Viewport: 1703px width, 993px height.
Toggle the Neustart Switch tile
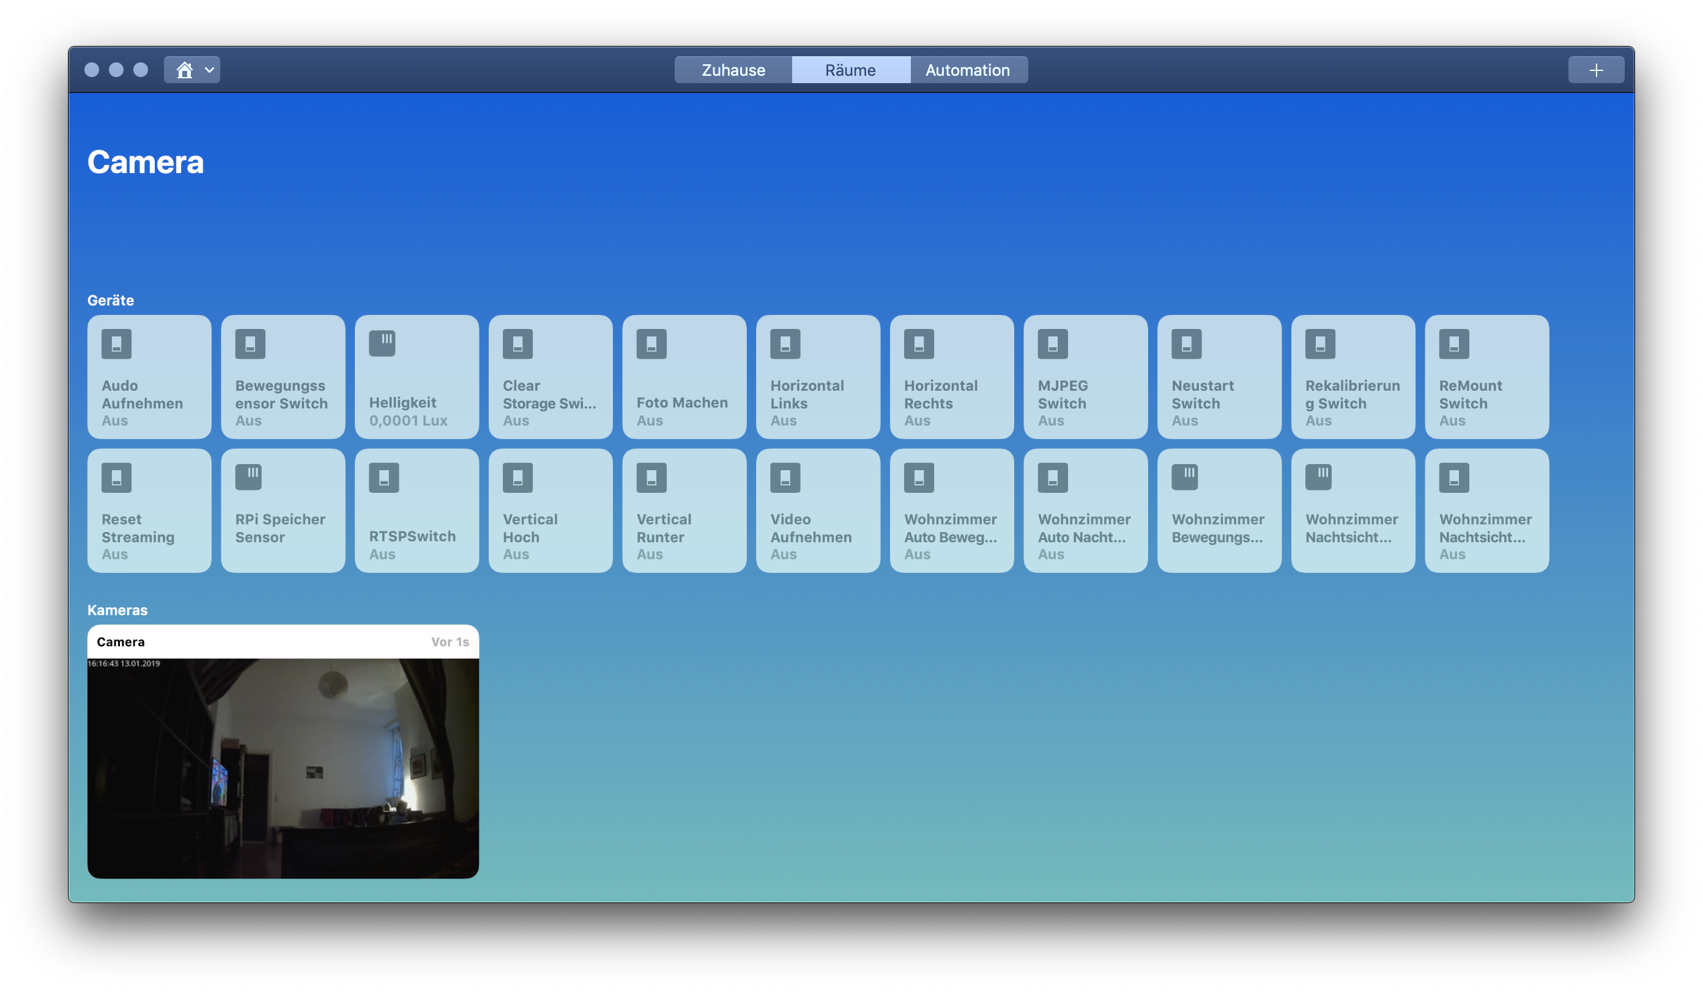[x=1219, y=377]
